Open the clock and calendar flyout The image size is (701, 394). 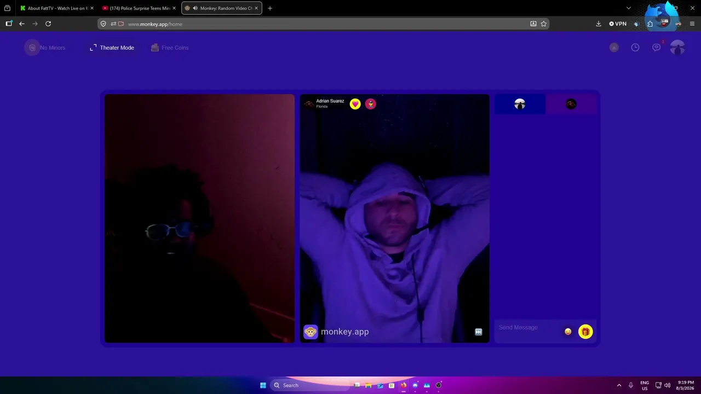point(686,385)
